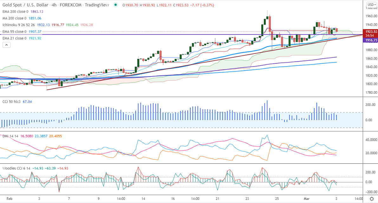Click the 1800.00 price axis label
The height and width of the screenshot is (203, 378).
click(371, 84)
